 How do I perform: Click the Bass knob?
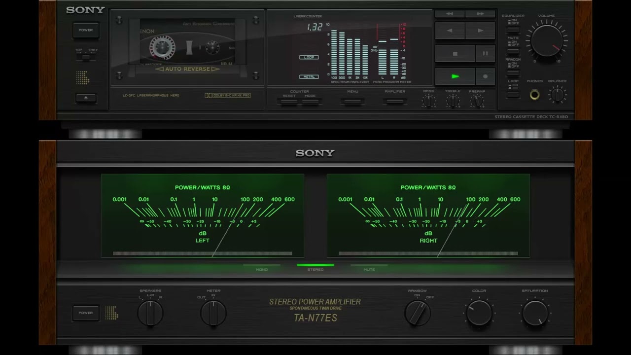point(429,101)
